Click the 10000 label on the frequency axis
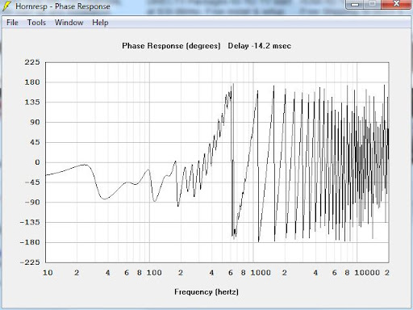 (x=367, y=273)
